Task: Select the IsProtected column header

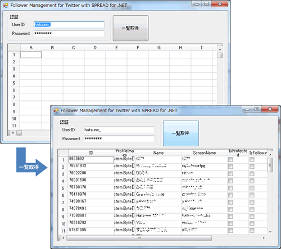Action: pyautogui.click(x=238, y=153)
